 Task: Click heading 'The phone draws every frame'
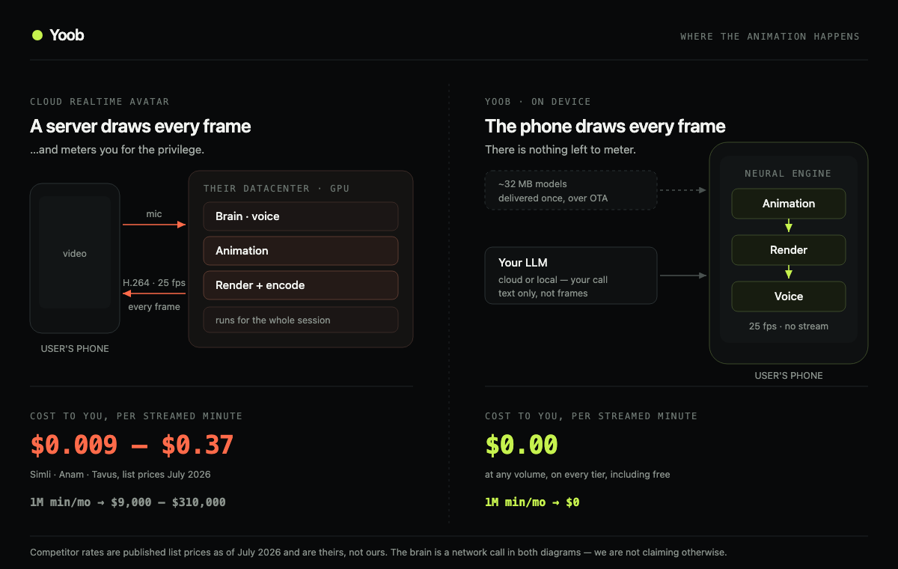point(605,126)
